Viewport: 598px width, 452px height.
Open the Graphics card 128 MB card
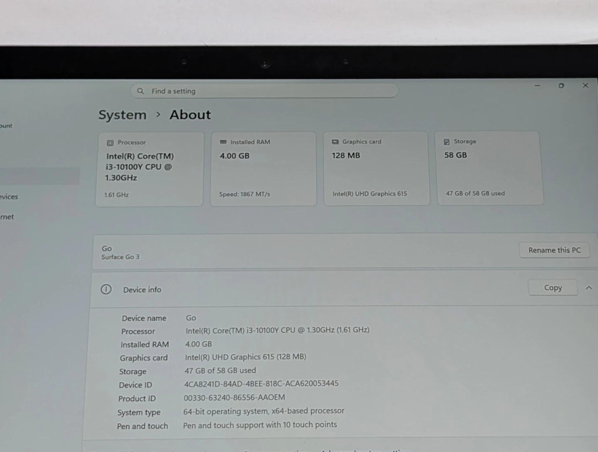pos(377,168)
